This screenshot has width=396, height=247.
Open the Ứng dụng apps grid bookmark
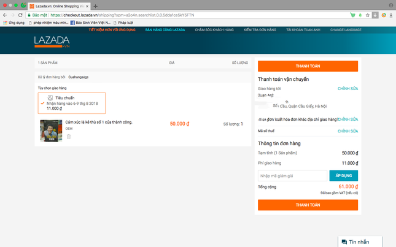click(x=14, y=23)
